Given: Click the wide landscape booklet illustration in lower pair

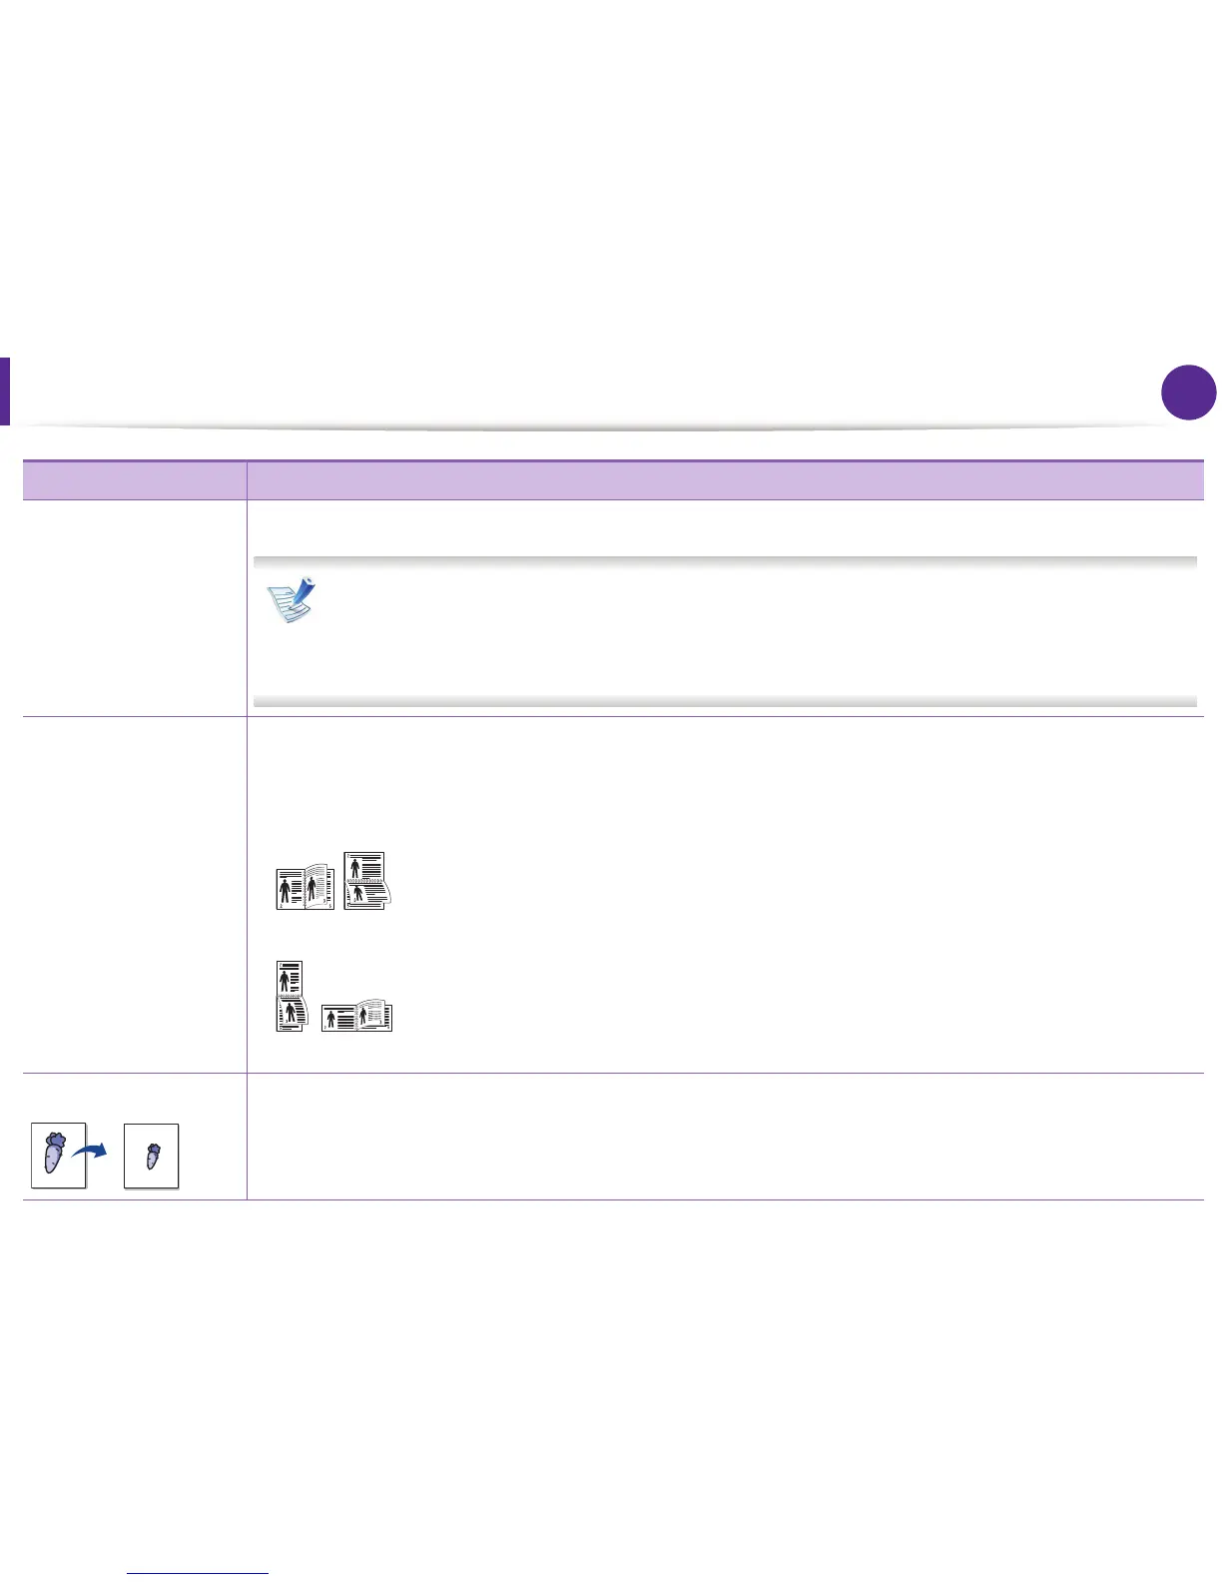Looking at the screenshot, I should click(x=357, y=1015).
